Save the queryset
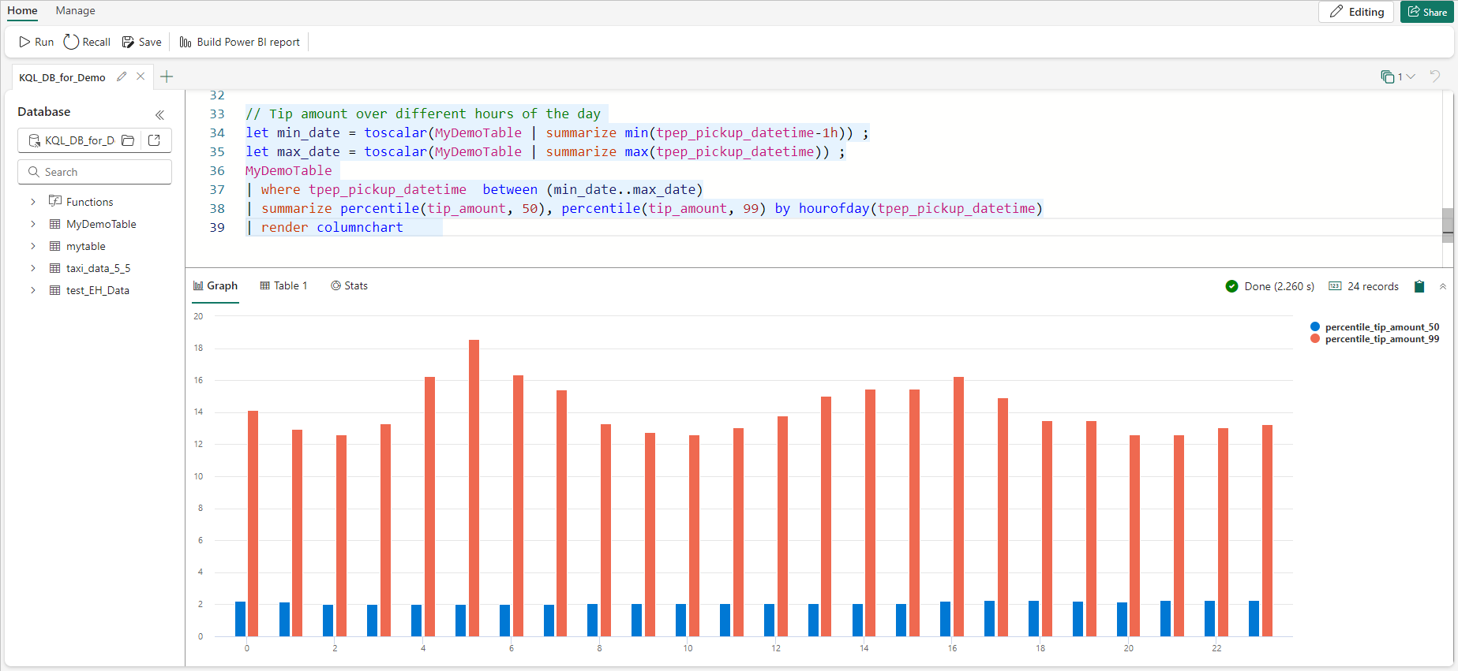This screenshot has height=671, width=1458. coord(141,42)
